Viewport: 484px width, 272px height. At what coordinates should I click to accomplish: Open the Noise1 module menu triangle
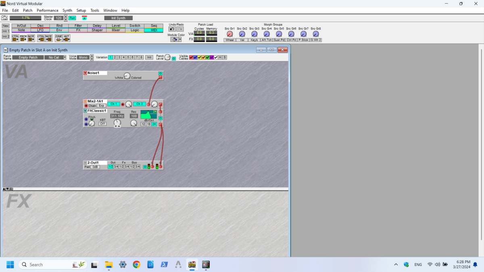point(85,73)
